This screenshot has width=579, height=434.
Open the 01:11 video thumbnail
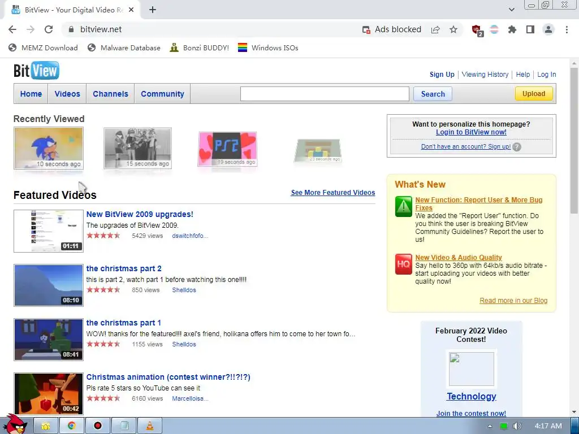49,231
